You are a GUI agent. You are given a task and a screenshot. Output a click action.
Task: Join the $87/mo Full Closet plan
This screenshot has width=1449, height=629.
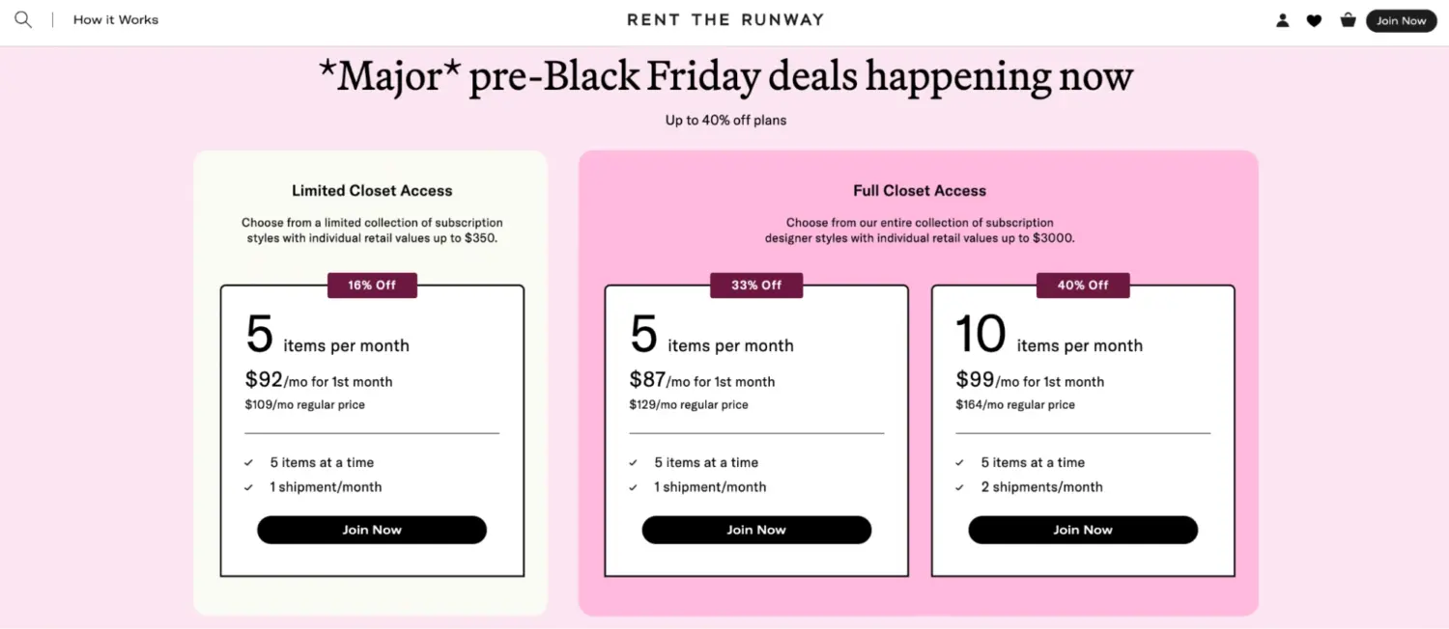tap(756, 530)
